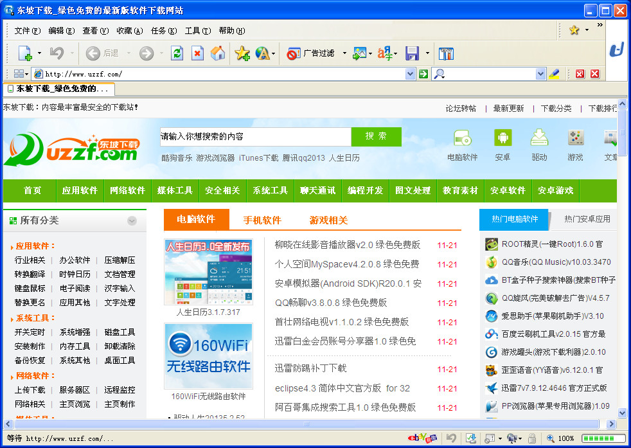Add to favorites star-plus icon
Image resolution: width=631 pixels, height=448 pixels.
(x=242, y=53)
